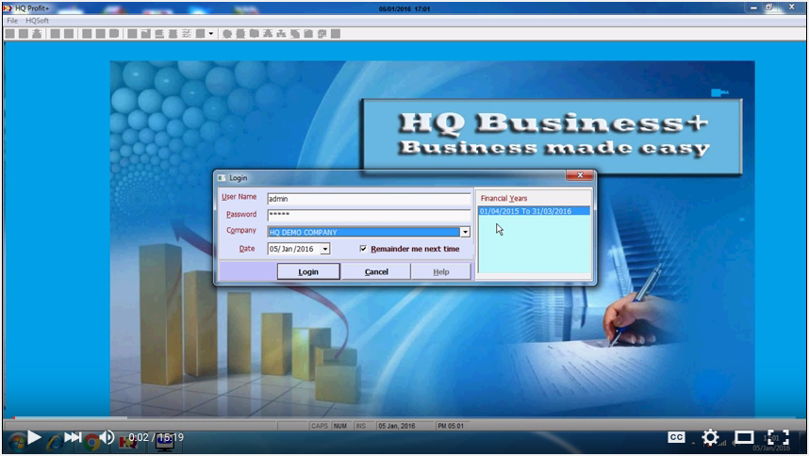809x456 pixels.
Task: Click the Cancel button
Action: [x=376, y=271]
